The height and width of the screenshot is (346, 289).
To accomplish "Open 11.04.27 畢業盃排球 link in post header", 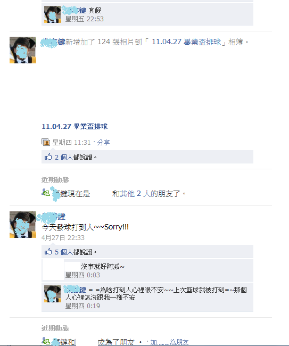I will coord(186,42).
